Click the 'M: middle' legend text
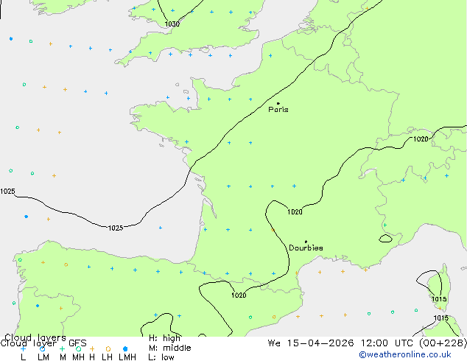Screen dimensions: 467x361 [169, 348]
